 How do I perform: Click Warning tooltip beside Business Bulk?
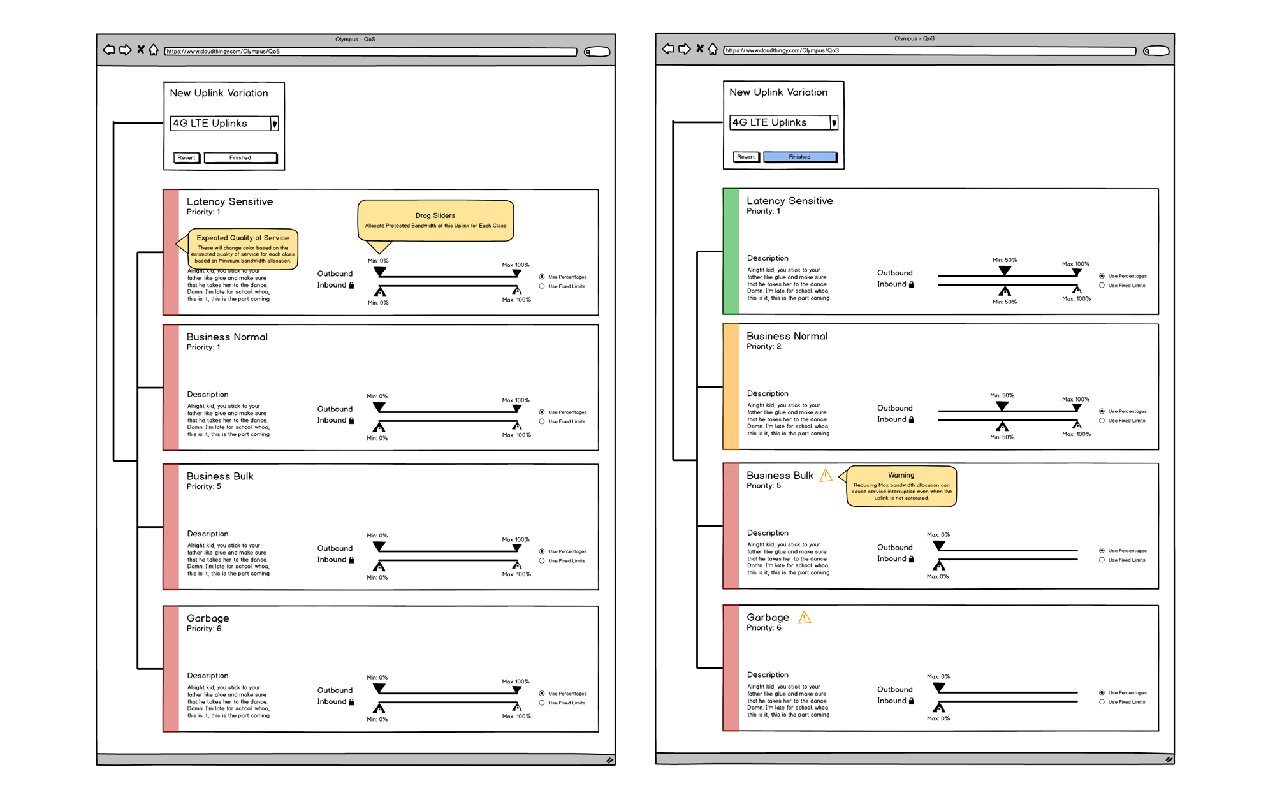[x=901, y=486]
